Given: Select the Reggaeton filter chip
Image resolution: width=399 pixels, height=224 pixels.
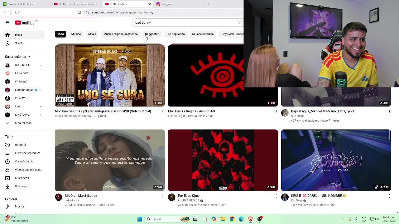Looking at the screenshot, I should [152, 34].
